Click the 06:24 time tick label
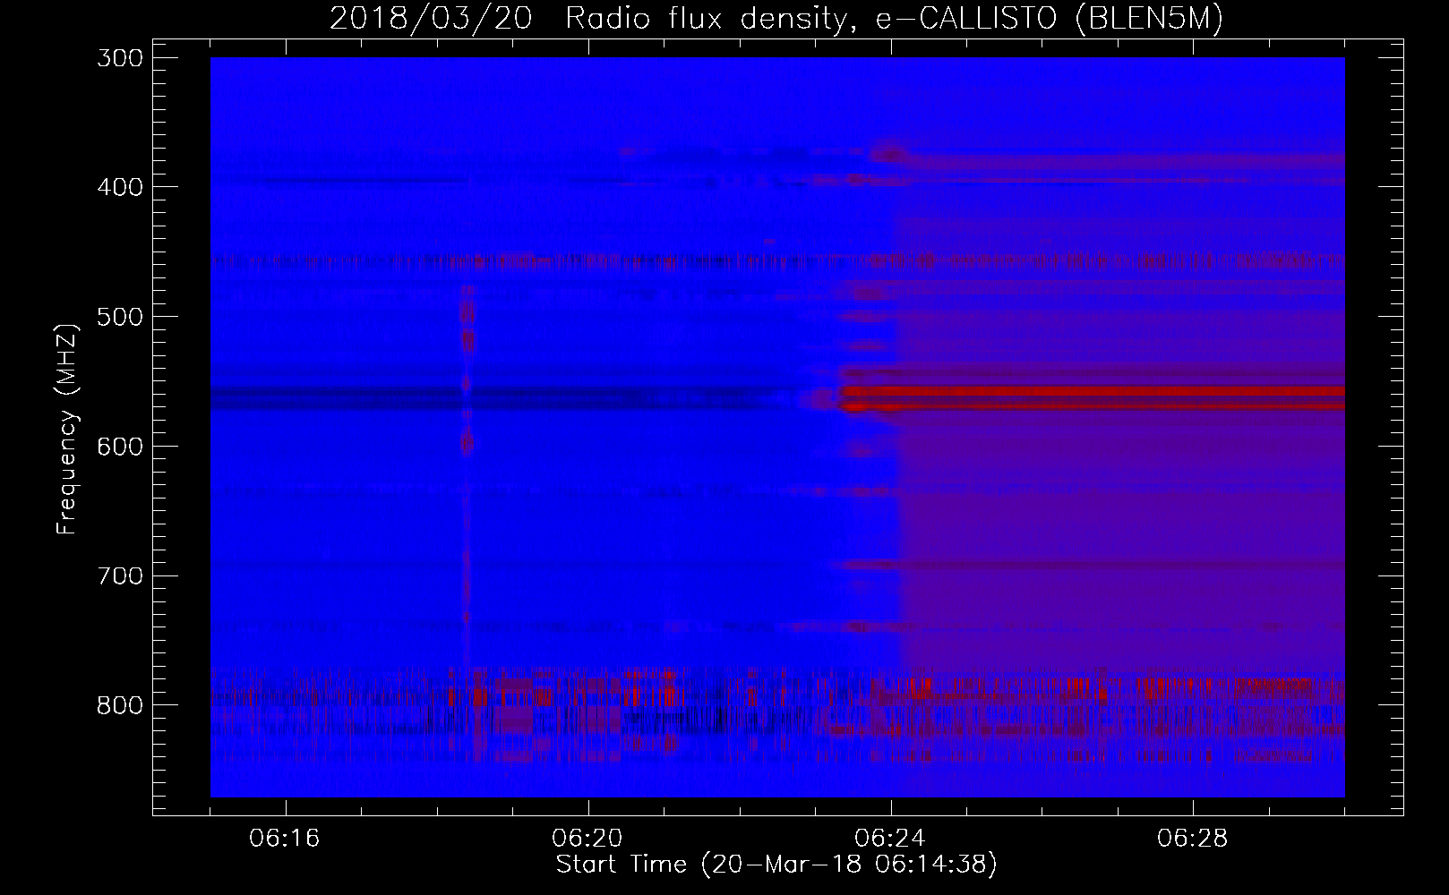This screenshot has height=895, width=1449. pos(890,839)
